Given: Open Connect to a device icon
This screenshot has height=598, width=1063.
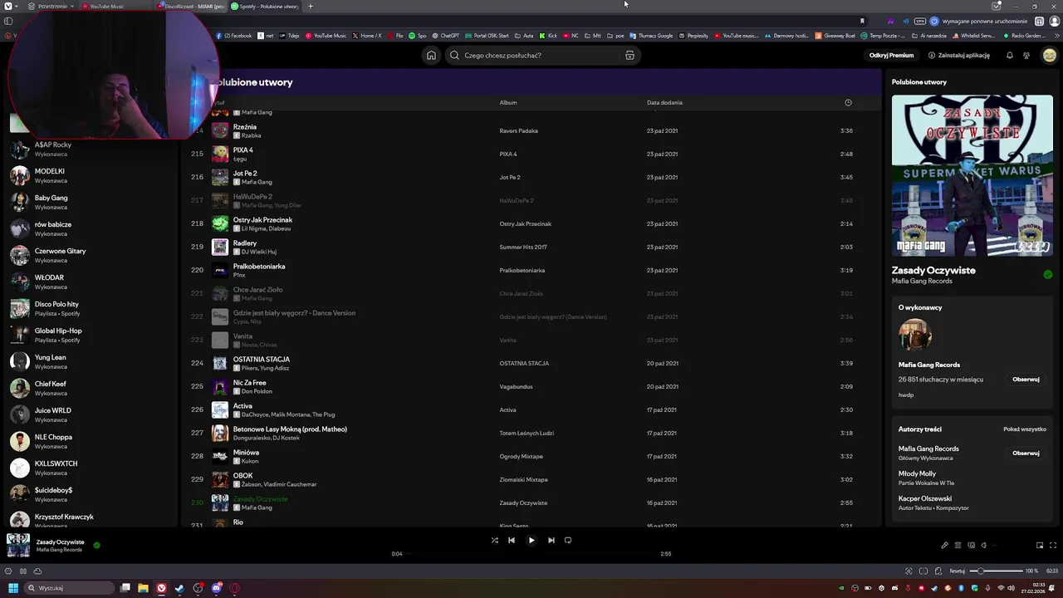Looking at the screenshot, I should 971,546.
